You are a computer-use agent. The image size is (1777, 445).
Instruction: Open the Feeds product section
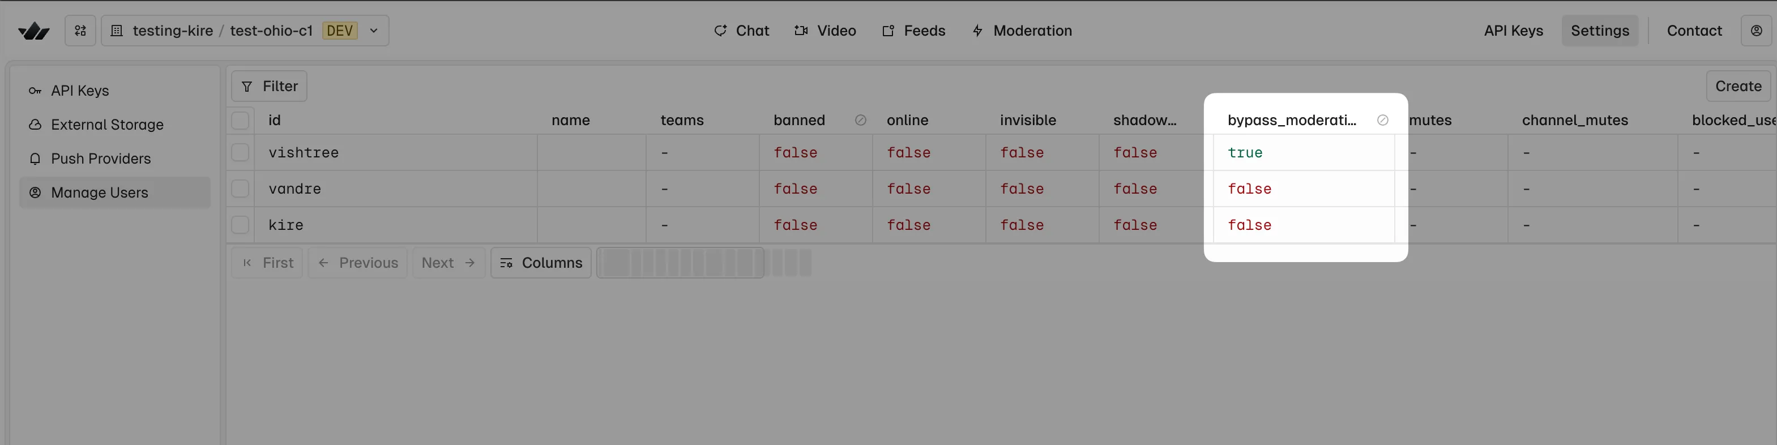click(913, 31)
